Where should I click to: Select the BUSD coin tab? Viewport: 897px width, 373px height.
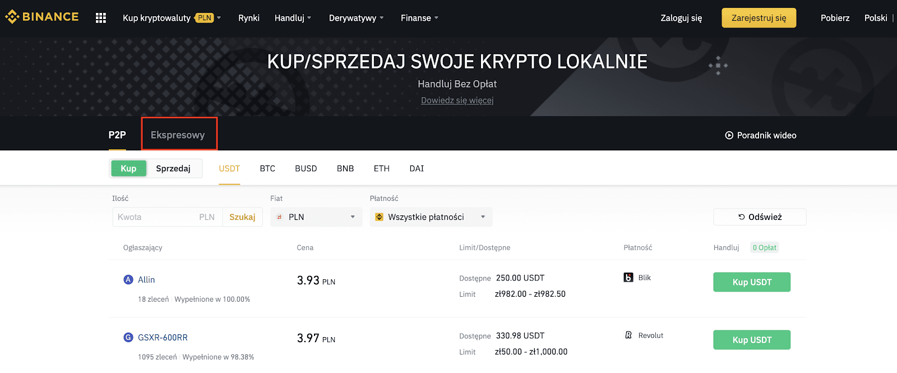(306, 168)
